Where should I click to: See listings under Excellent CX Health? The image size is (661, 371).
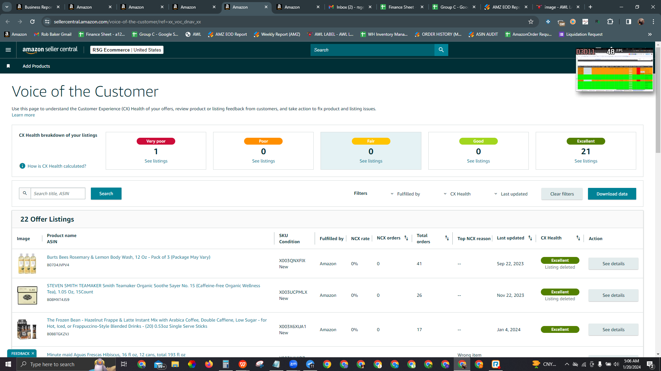click(x=586, y=161)
